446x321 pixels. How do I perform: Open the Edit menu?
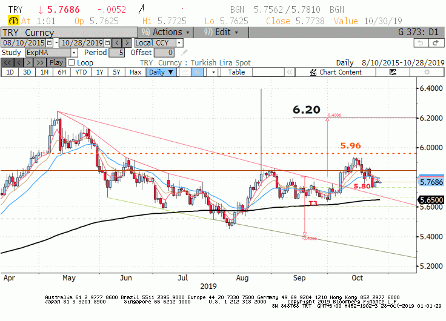pyautogui.click(x=221, y=33)
